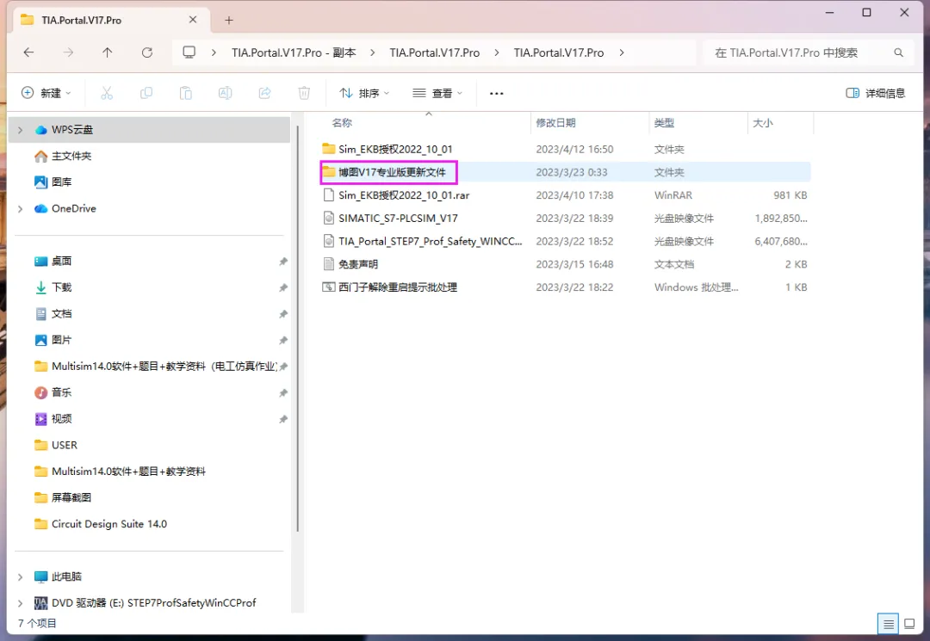
Task: Unpin 下载 from quick access
Action: pyautogui.click(x=283, y=288)
